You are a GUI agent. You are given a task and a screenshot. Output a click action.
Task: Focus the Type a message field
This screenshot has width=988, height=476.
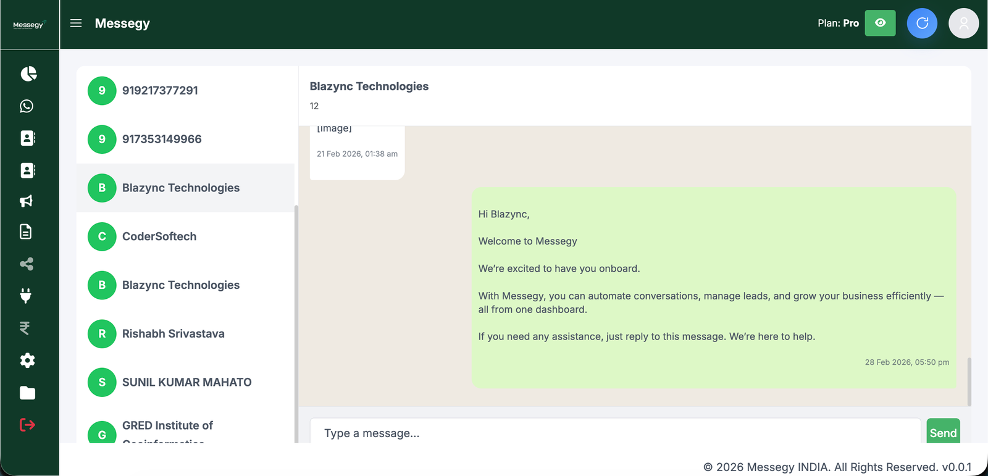click(615, 431)
